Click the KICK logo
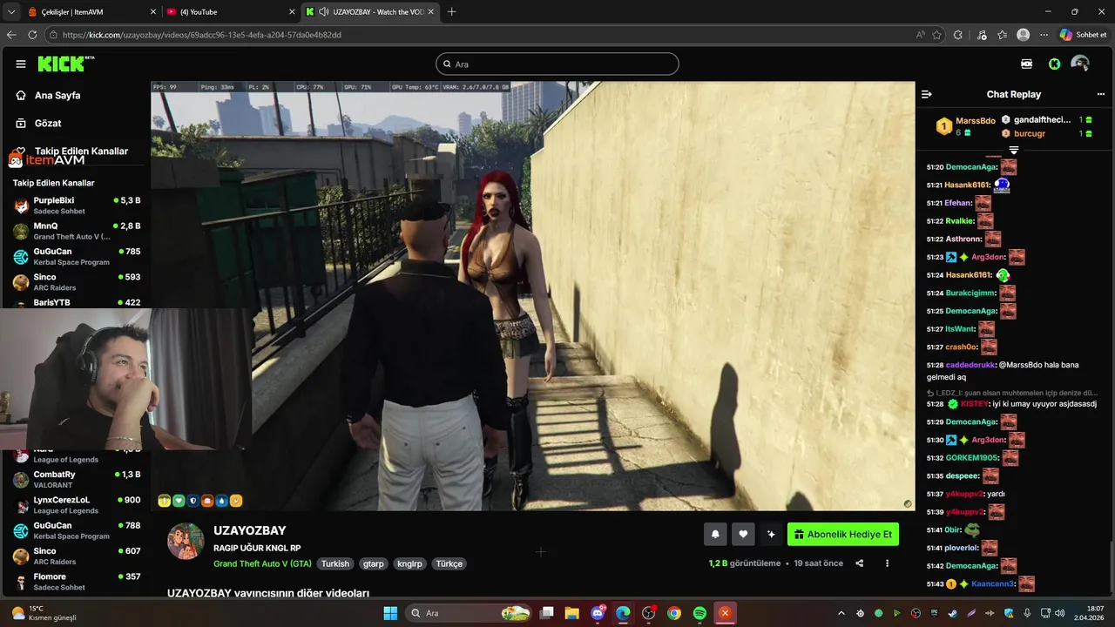The width and height of the screenshot is (1115, 627). (65, 64)
